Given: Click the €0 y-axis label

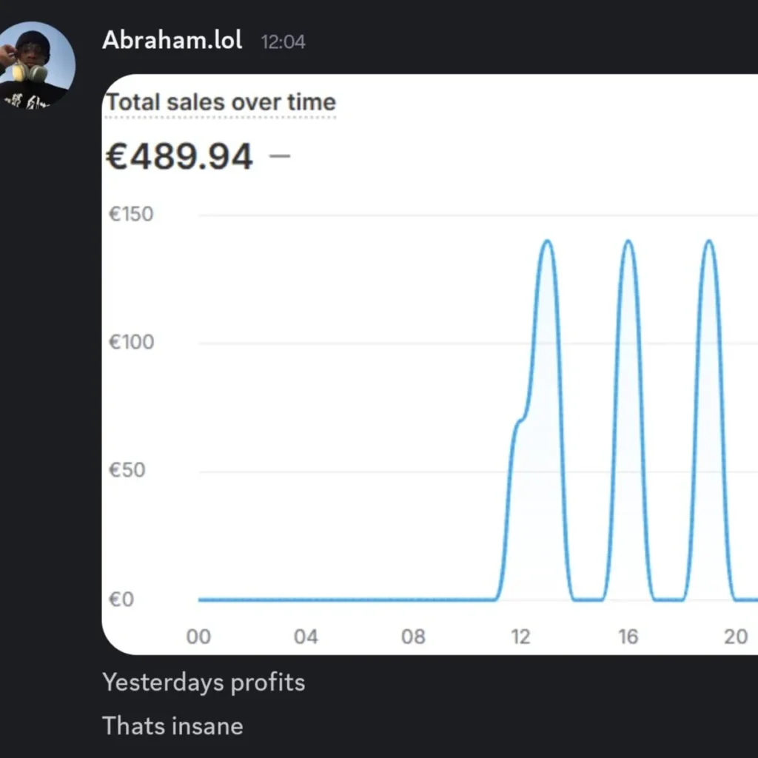Looking at the screenshot, I should pyautogui.click(x=121, y=599).
